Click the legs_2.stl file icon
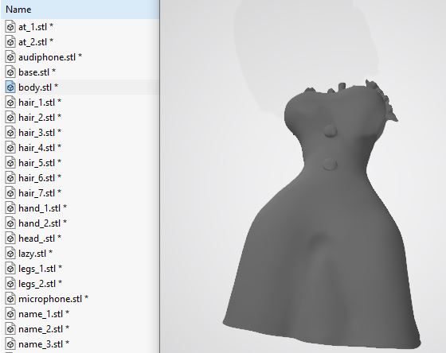 coord(10,284)
